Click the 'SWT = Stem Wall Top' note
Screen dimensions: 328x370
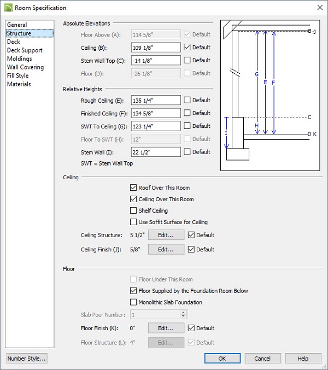click(107, 163)
